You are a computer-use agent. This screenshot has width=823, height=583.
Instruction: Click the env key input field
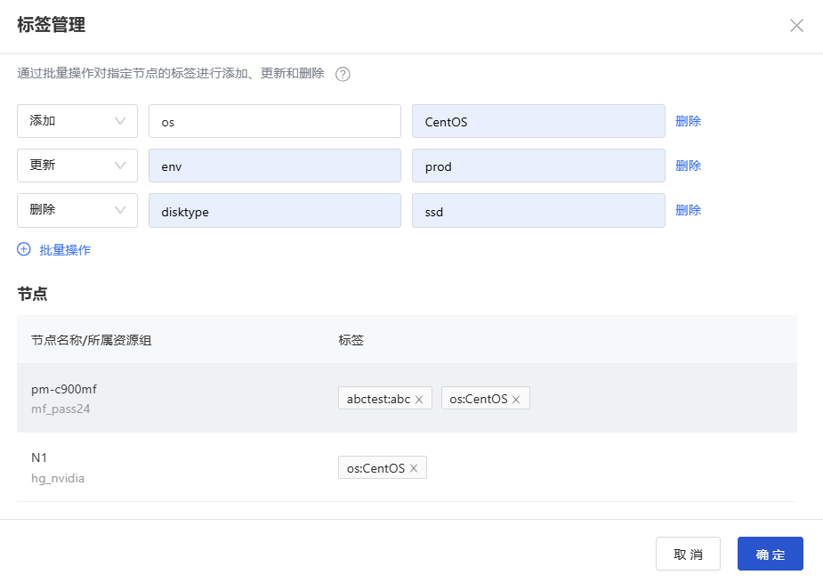275,166
